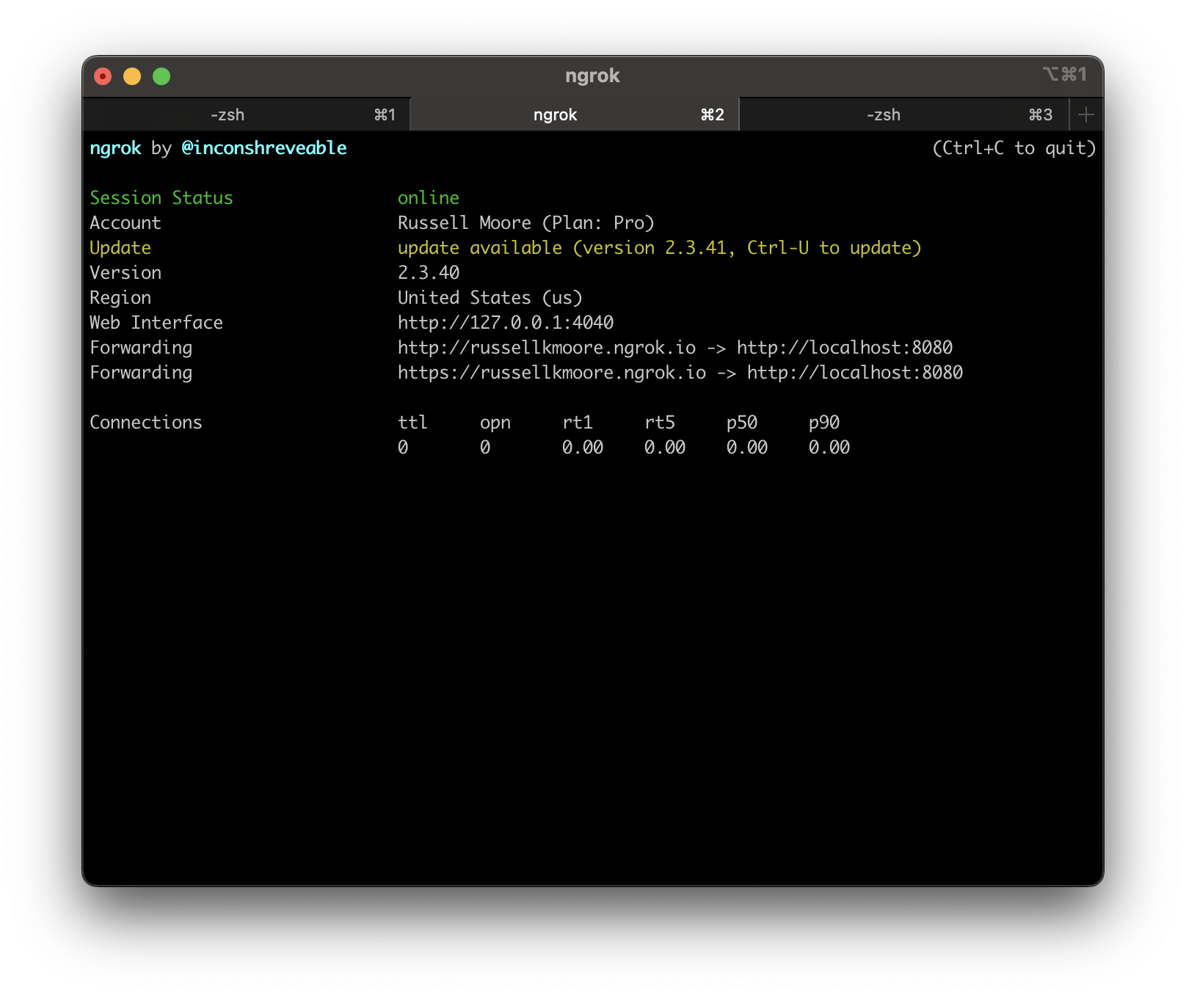Click the ⌥⌘1 window shortcut indicator
The image size is (1186, 995).
tap(1064, 74)
